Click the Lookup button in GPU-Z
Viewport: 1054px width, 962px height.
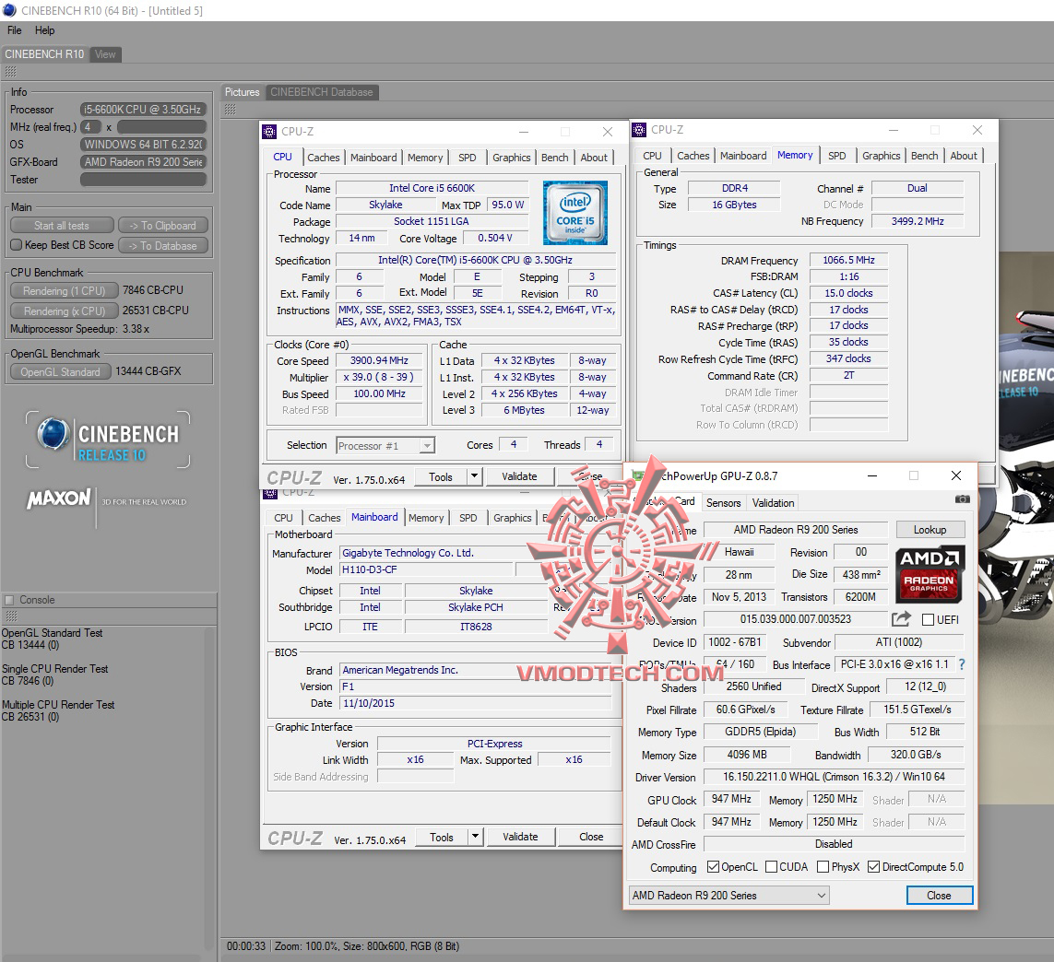(x=930, y=529)
